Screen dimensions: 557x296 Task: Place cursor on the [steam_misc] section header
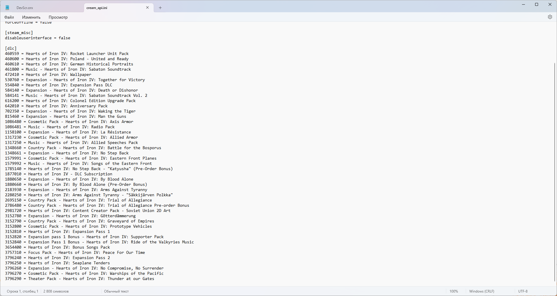coord(19,33)
